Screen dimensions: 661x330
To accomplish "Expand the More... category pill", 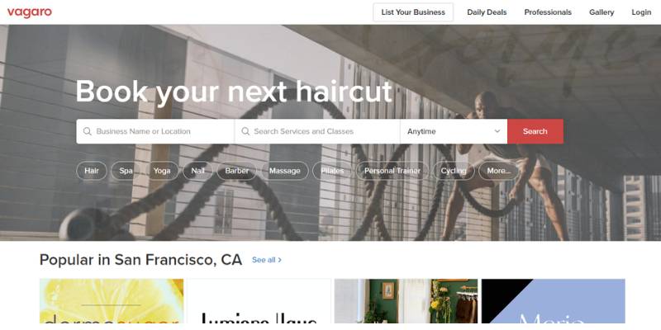I will point(499,171).
